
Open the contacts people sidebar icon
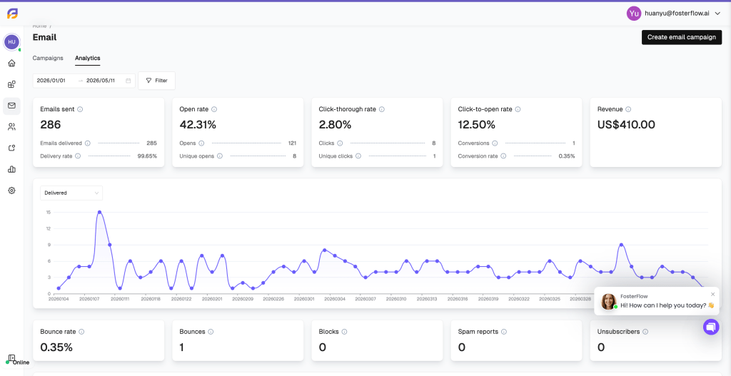11,127
